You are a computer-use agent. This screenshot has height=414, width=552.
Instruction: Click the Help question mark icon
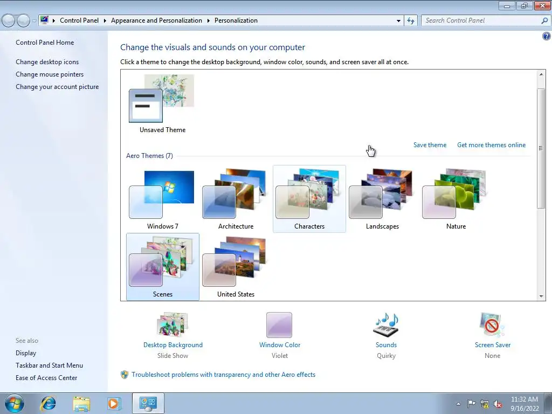click(547, 36)
